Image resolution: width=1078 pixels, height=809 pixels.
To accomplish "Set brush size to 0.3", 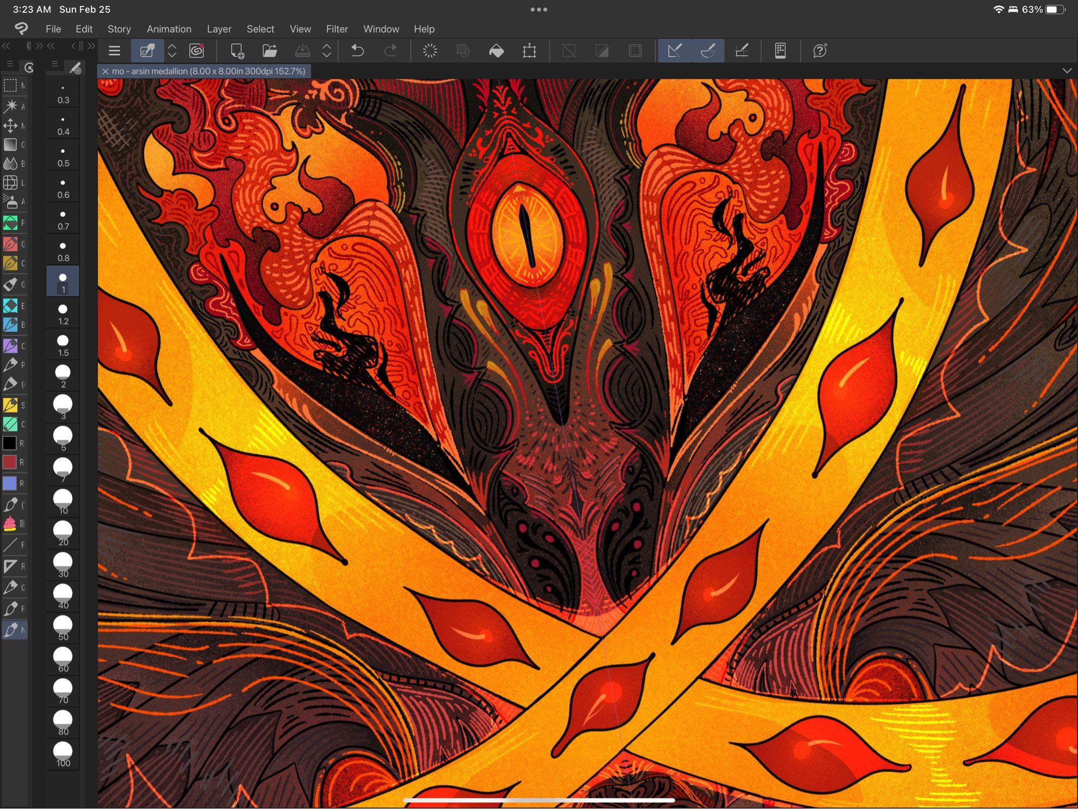I will click(63, 93).
